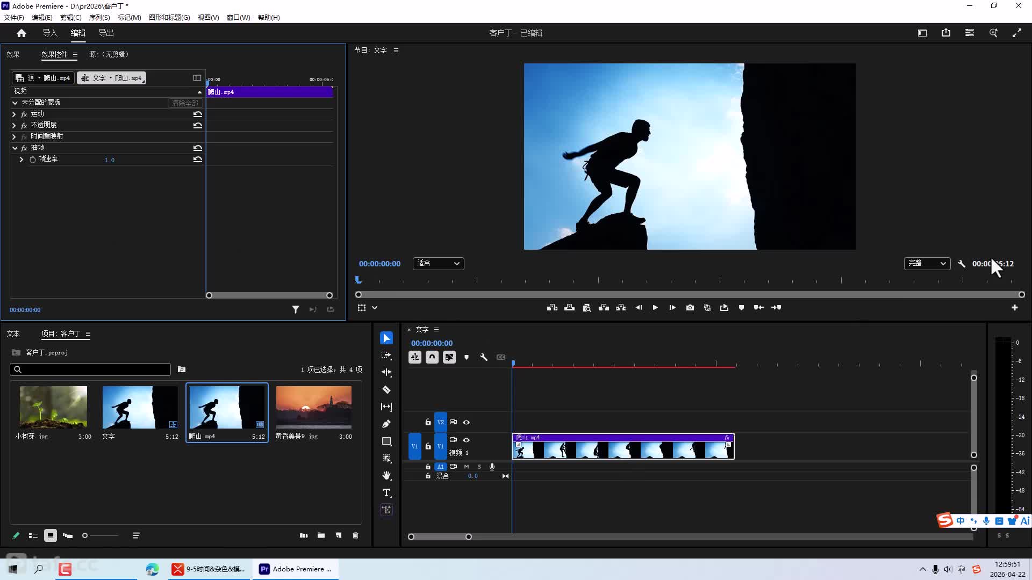Expand the 运动 effect properties
This screenshot has width=1032, height=580.
(14, 114)
